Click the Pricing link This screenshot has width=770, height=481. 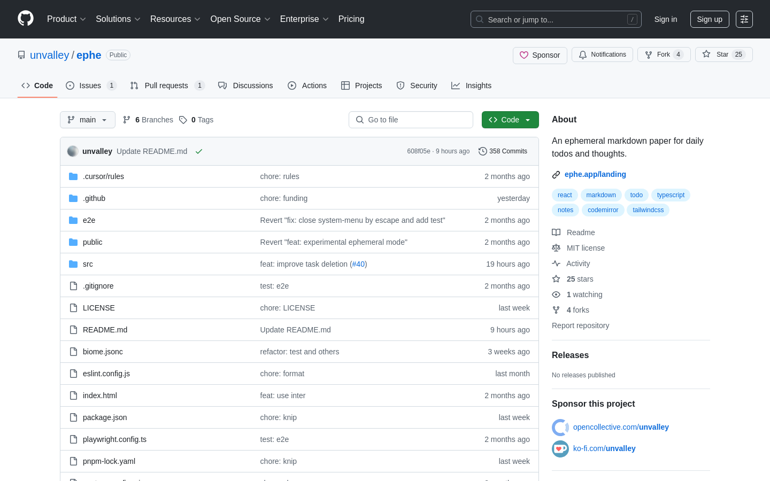[351, 19]
